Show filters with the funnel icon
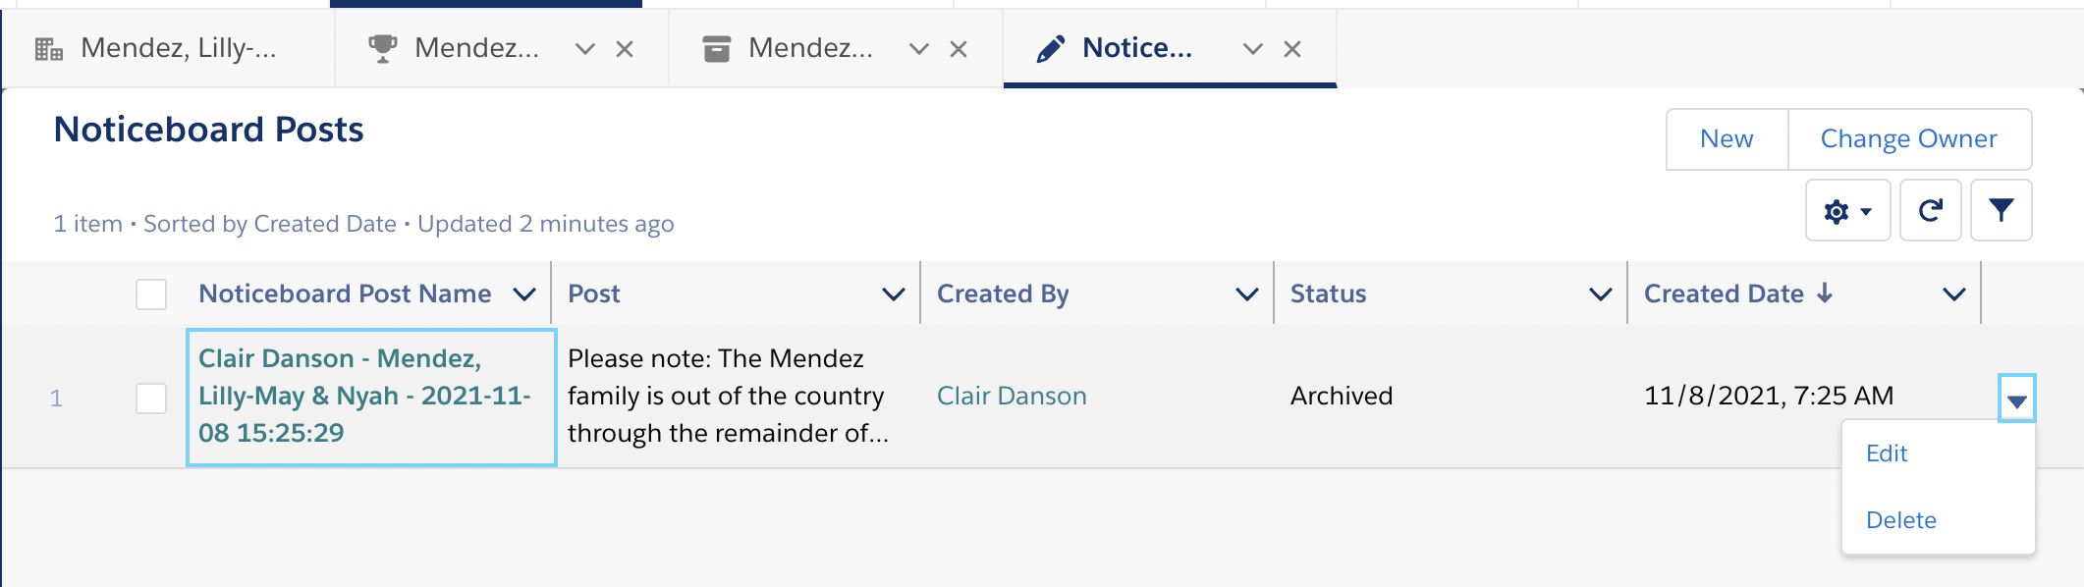The image size is (2084, 587). pos(2001,211)
